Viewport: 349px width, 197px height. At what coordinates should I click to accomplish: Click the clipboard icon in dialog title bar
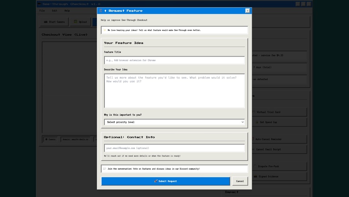click(100, 11)
